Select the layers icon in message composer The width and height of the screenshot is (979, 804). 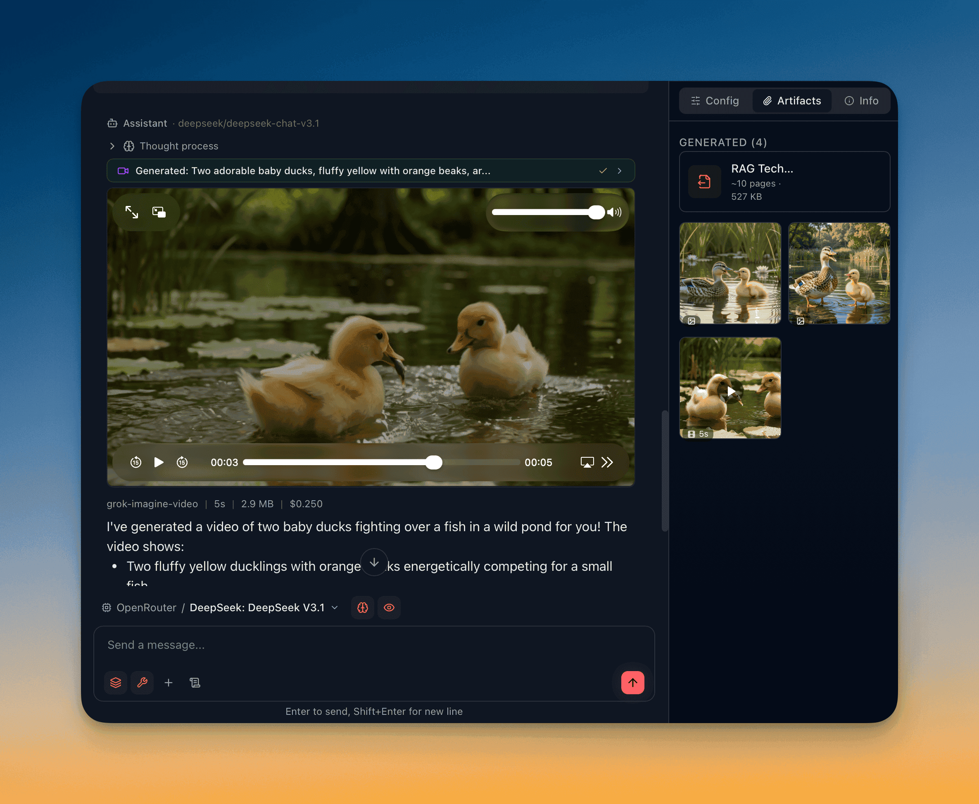(115, 682)
